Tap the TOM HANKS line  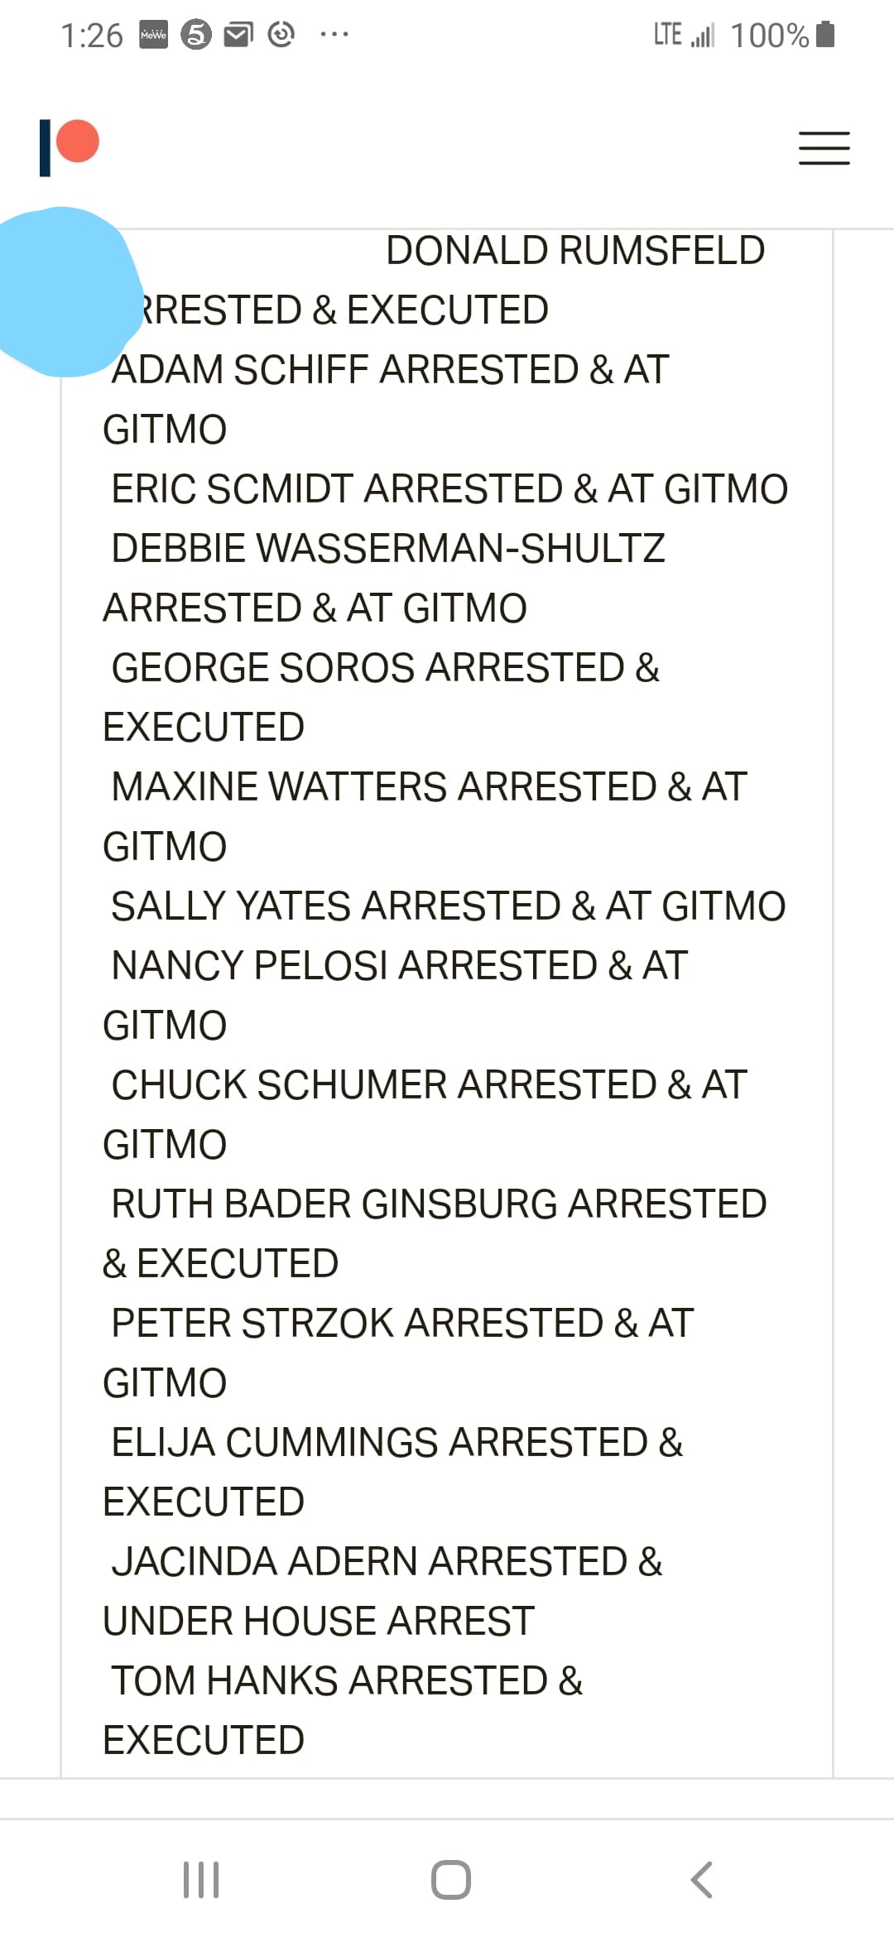347,1681
